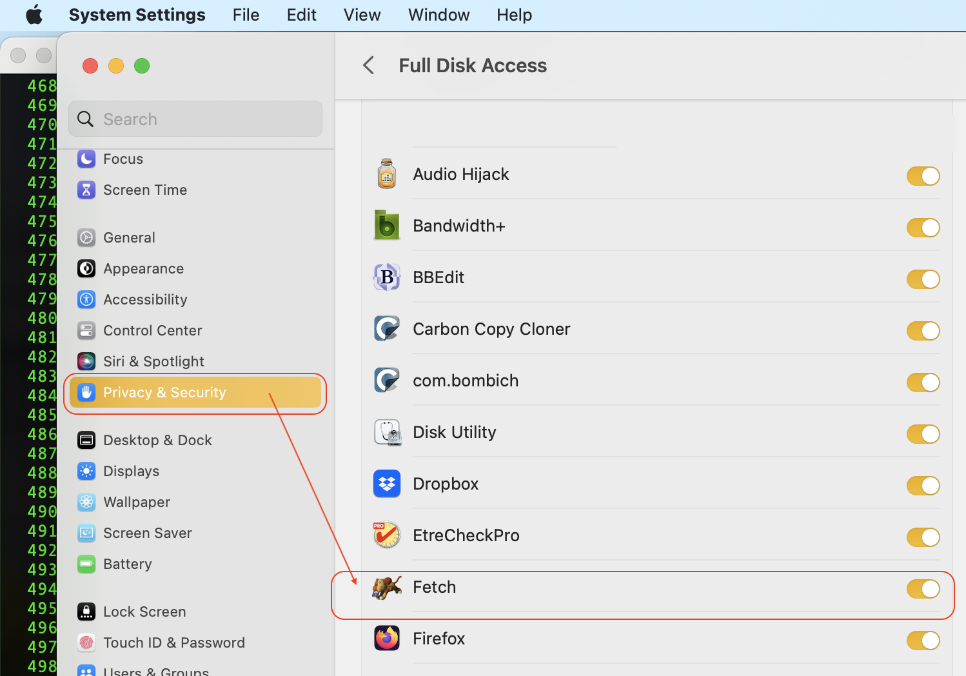The width and height of the screenshot is (966, 676).
Task: Go to Displays settings
Action: [x=195, y=471]
